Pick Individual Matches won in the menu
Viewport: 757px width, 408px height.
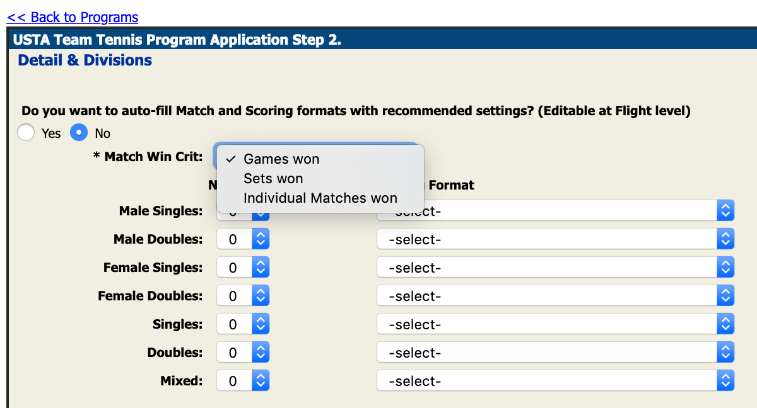(x=320, y=198)
